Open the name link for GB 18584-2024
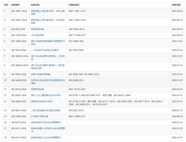The height and width of the screenshot is (142, 186). [x=41, y=74]
